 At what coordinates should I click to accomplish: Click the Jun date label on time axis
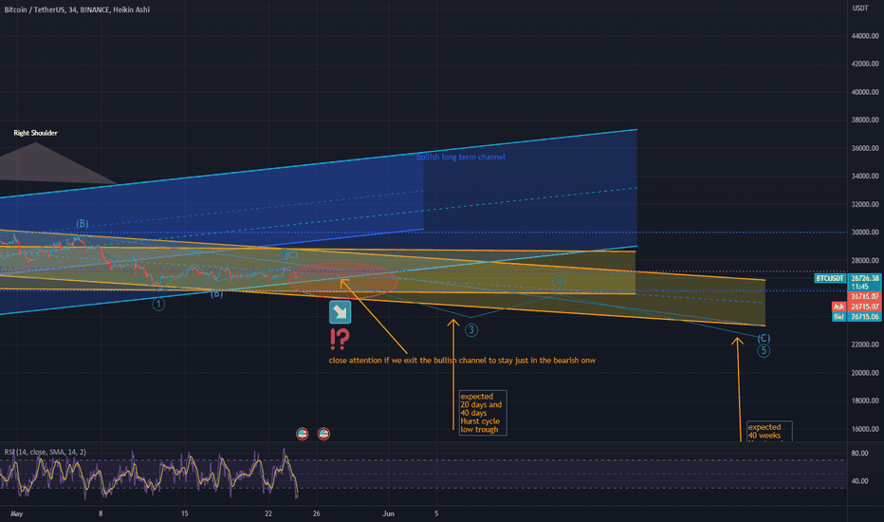[x=389, y=514]
